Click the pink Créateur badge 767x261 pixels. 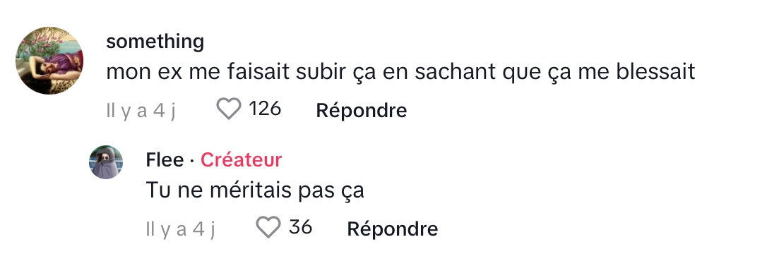click(241, 160)
